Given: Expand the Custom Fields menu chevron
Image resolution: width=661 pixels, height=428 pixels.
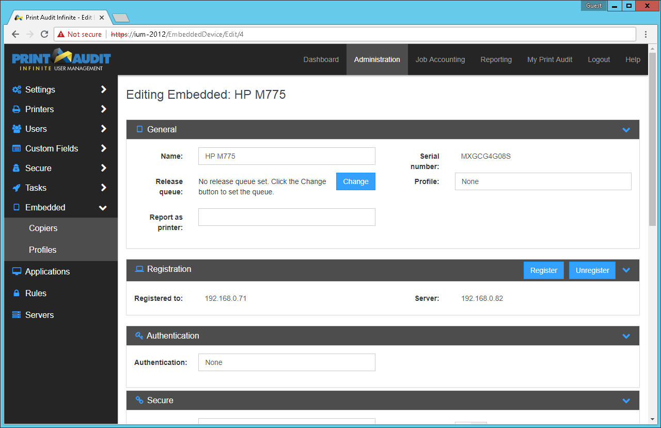Looking at the screenshot, I should 103,148.
